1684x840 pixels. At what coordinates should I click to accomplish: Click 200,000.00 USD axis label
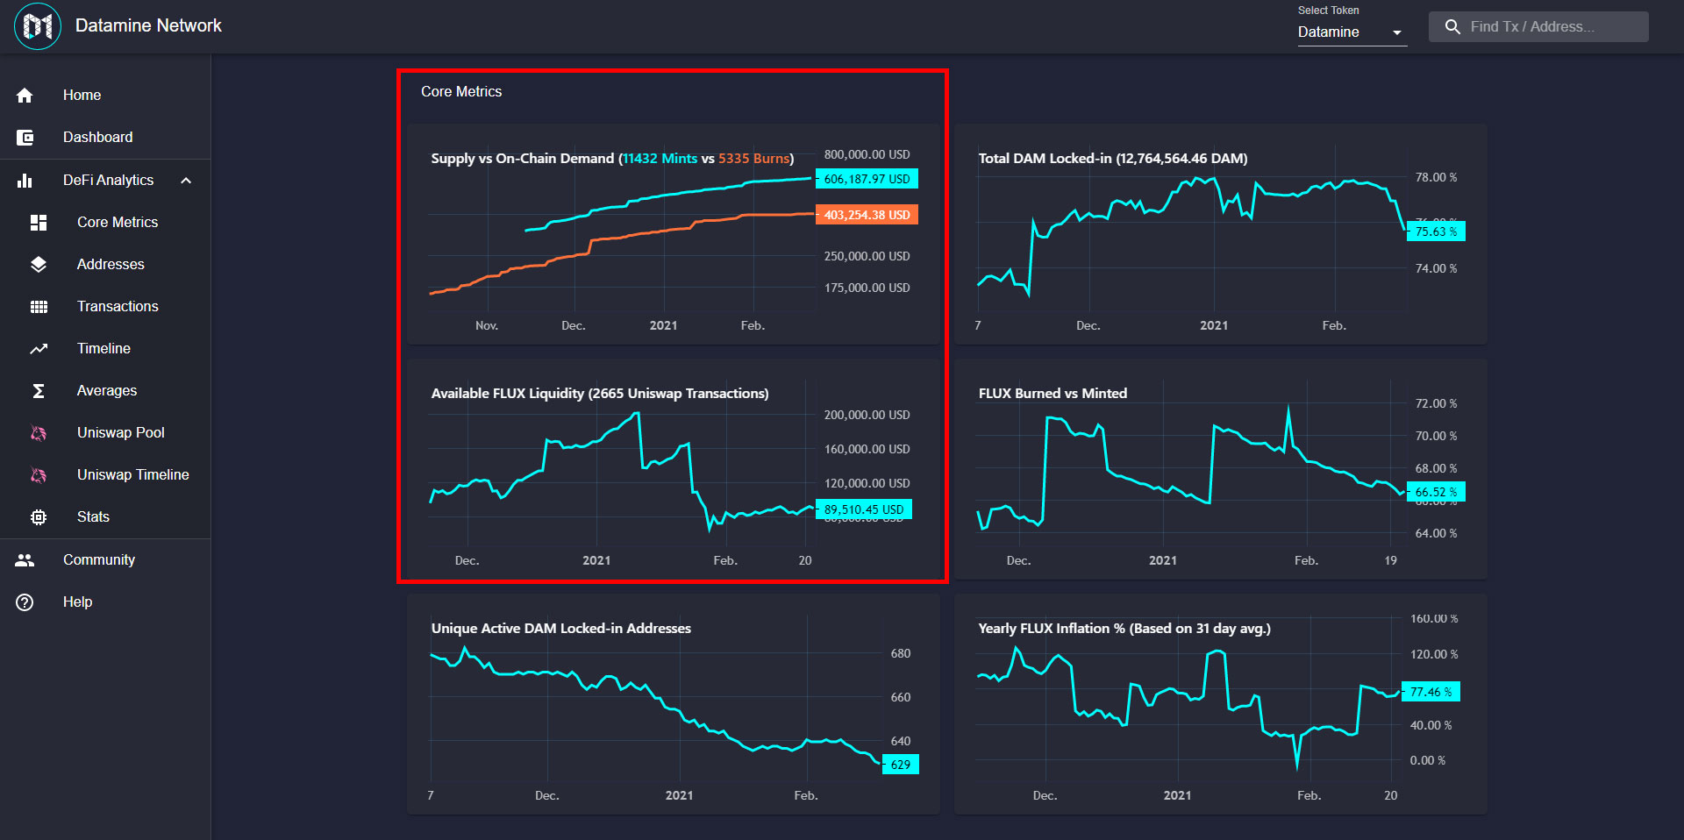pos(867,415)
